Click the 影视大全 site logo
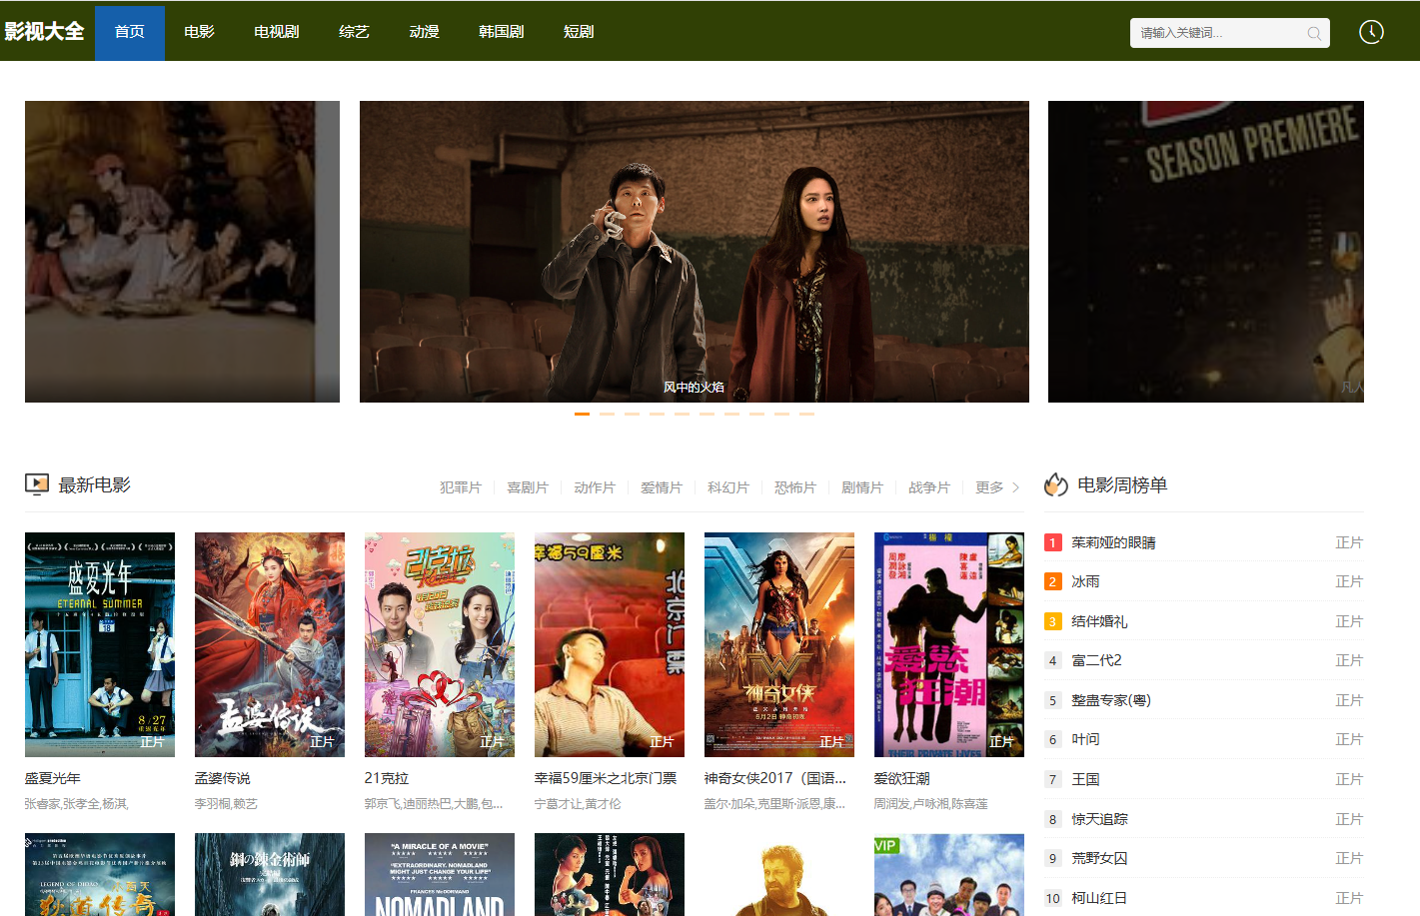 pyautogui.click(x=44, y=31)
